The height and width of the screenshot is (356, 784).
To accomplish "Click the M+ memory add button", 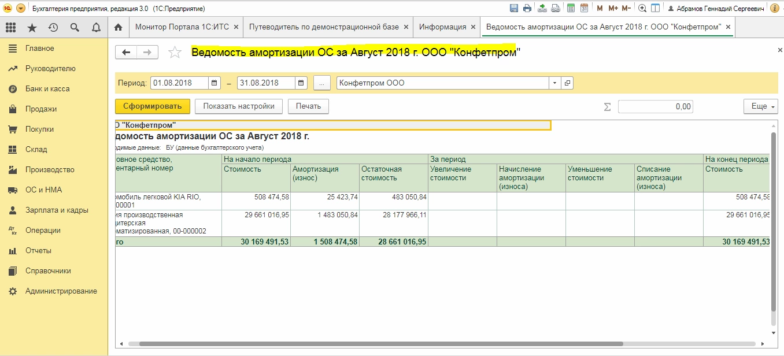I will point(613,8).
